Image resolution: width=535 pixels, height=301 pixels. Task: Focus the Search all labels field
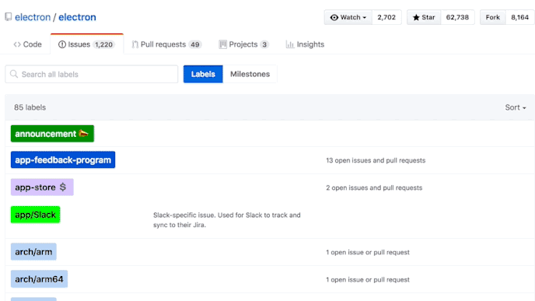[92, 74]
